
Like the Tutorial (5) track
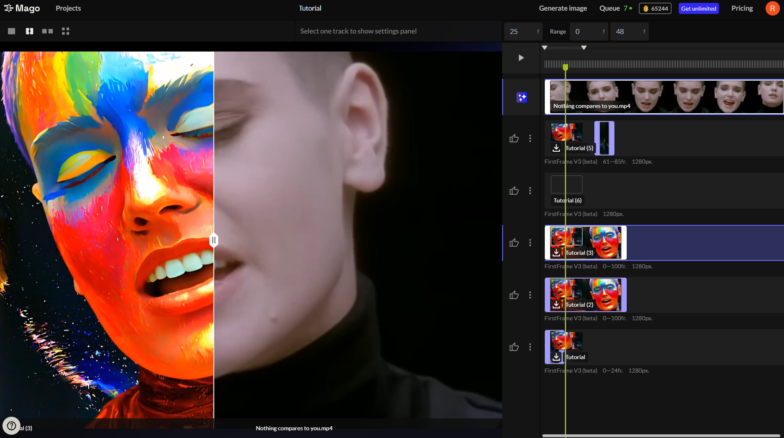point(514,138)
